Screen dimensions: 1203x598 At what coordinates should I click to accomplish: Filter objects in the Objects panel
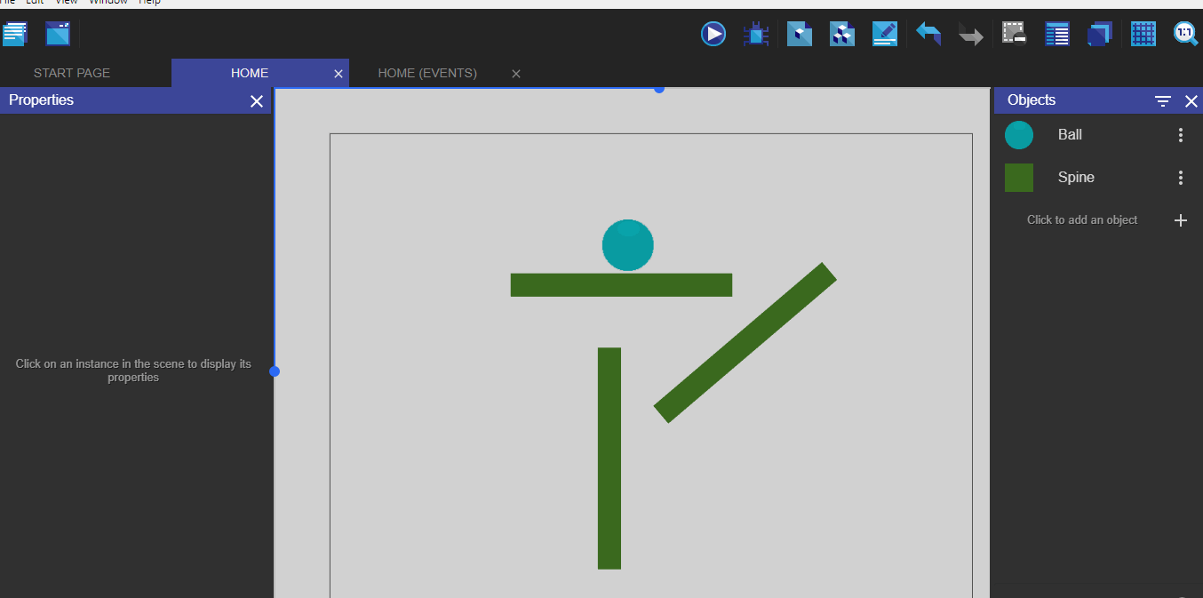1163,100
